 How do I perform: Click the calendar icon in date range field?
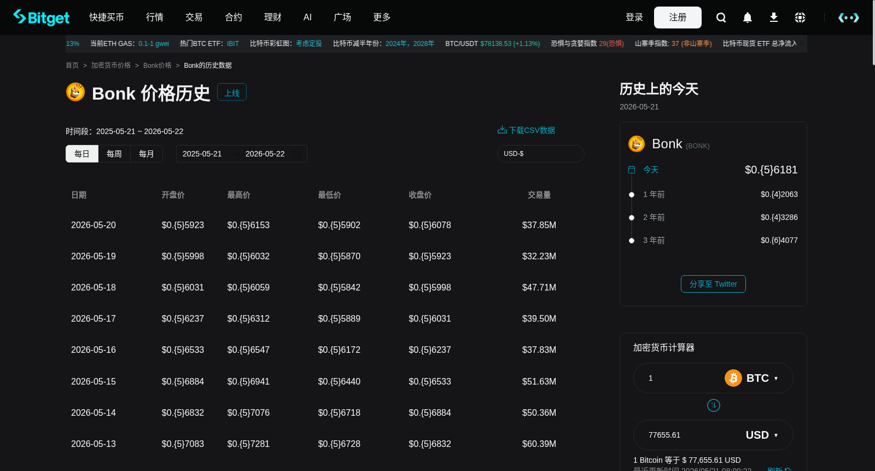[x=297, y=154]
